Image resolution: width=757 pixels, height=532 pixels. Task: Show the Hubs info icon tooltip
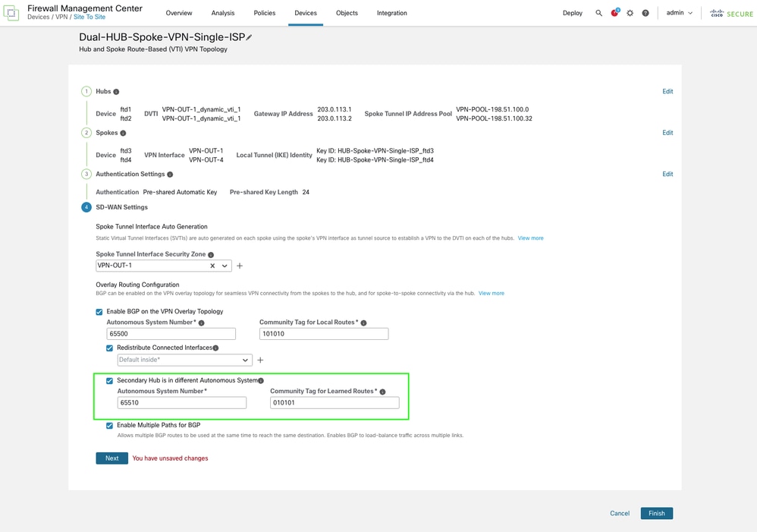click(x=116, y=92)
